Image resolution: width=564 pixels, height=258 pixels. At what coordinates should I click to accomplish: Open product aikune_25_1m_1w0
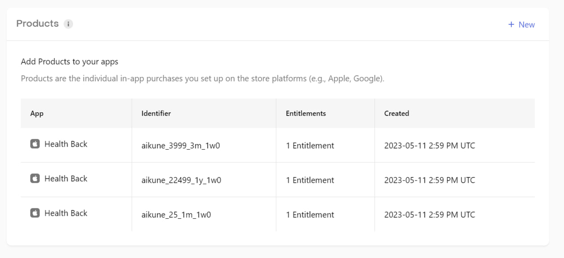click(x=176, y=215)
